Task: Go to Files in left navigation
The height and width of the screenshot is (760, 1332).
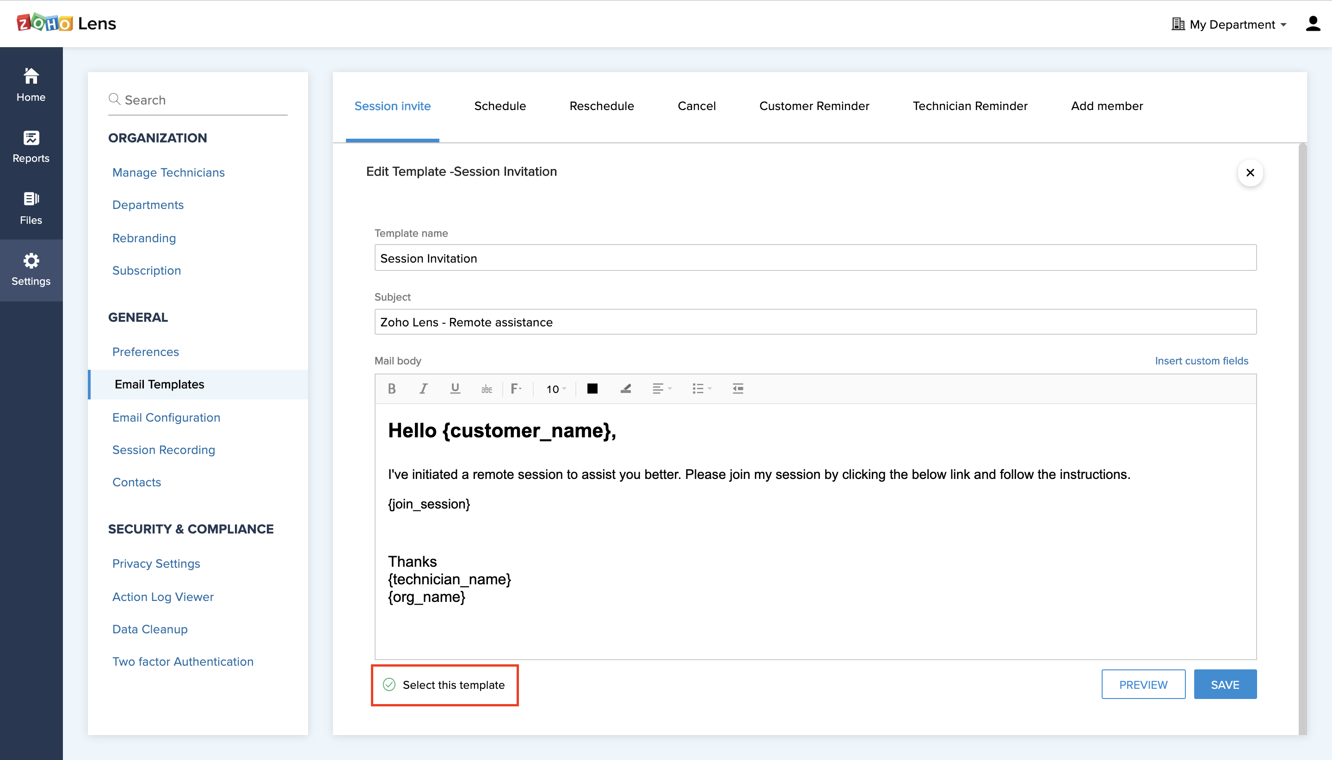Action: click(31, 208)
